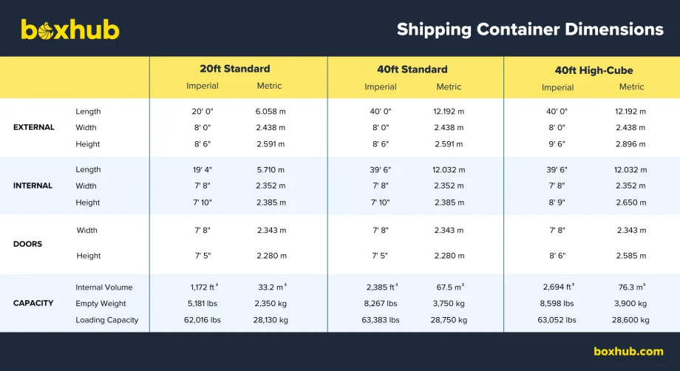Viewport: 680px width, 371px height.
Task: Click the EXTERNAL row group label
Action: pos(34,127)
